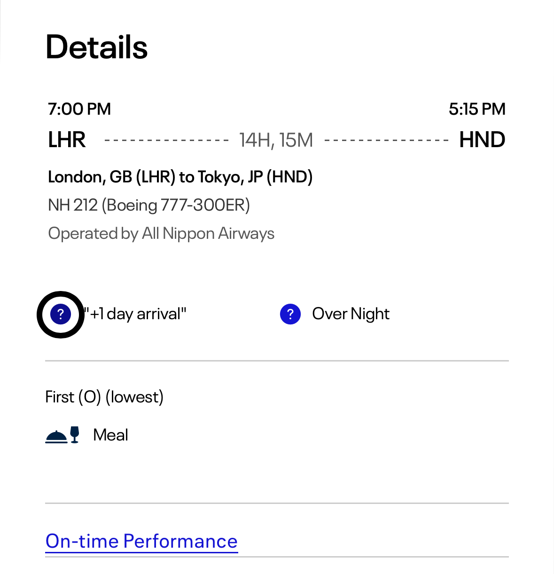Click the Over Night label
554x574 pixels.
[x=351, y=314]
